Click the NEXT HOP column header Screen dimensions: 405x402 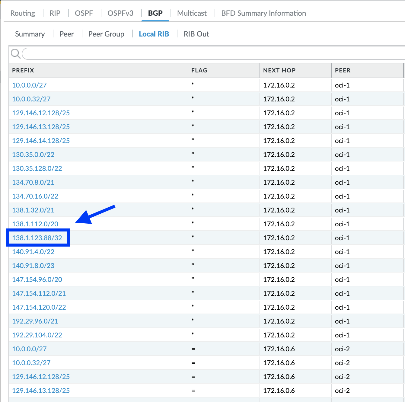click(279, 70)
